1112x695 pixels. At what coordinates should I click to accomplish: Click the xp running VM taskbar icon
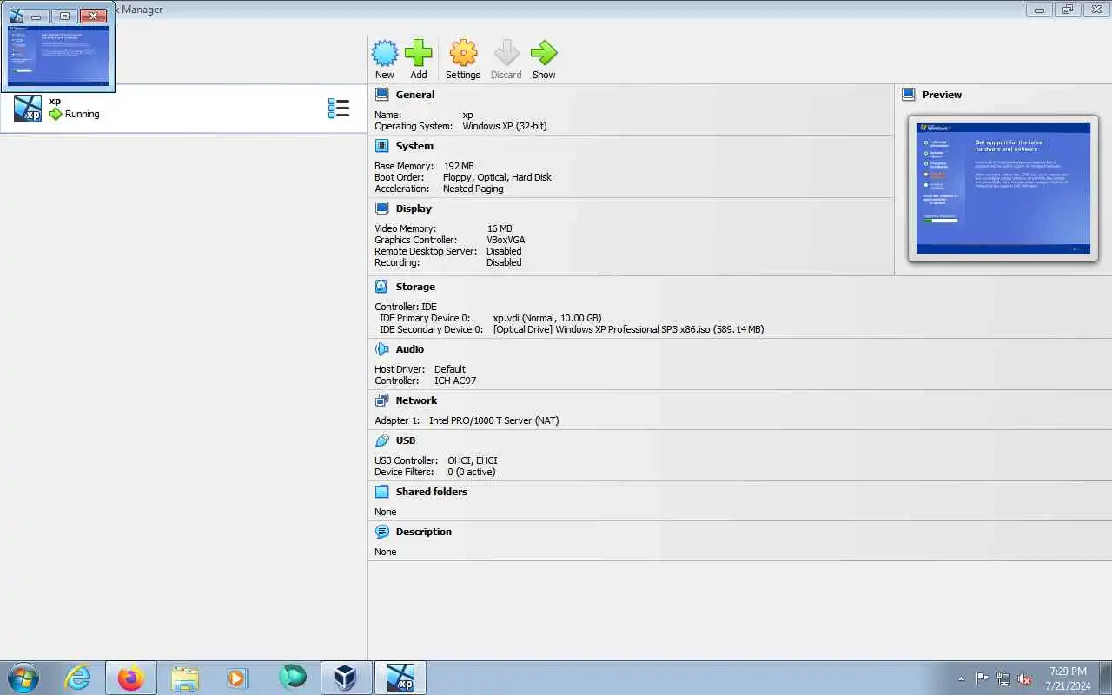coord(400,678)
